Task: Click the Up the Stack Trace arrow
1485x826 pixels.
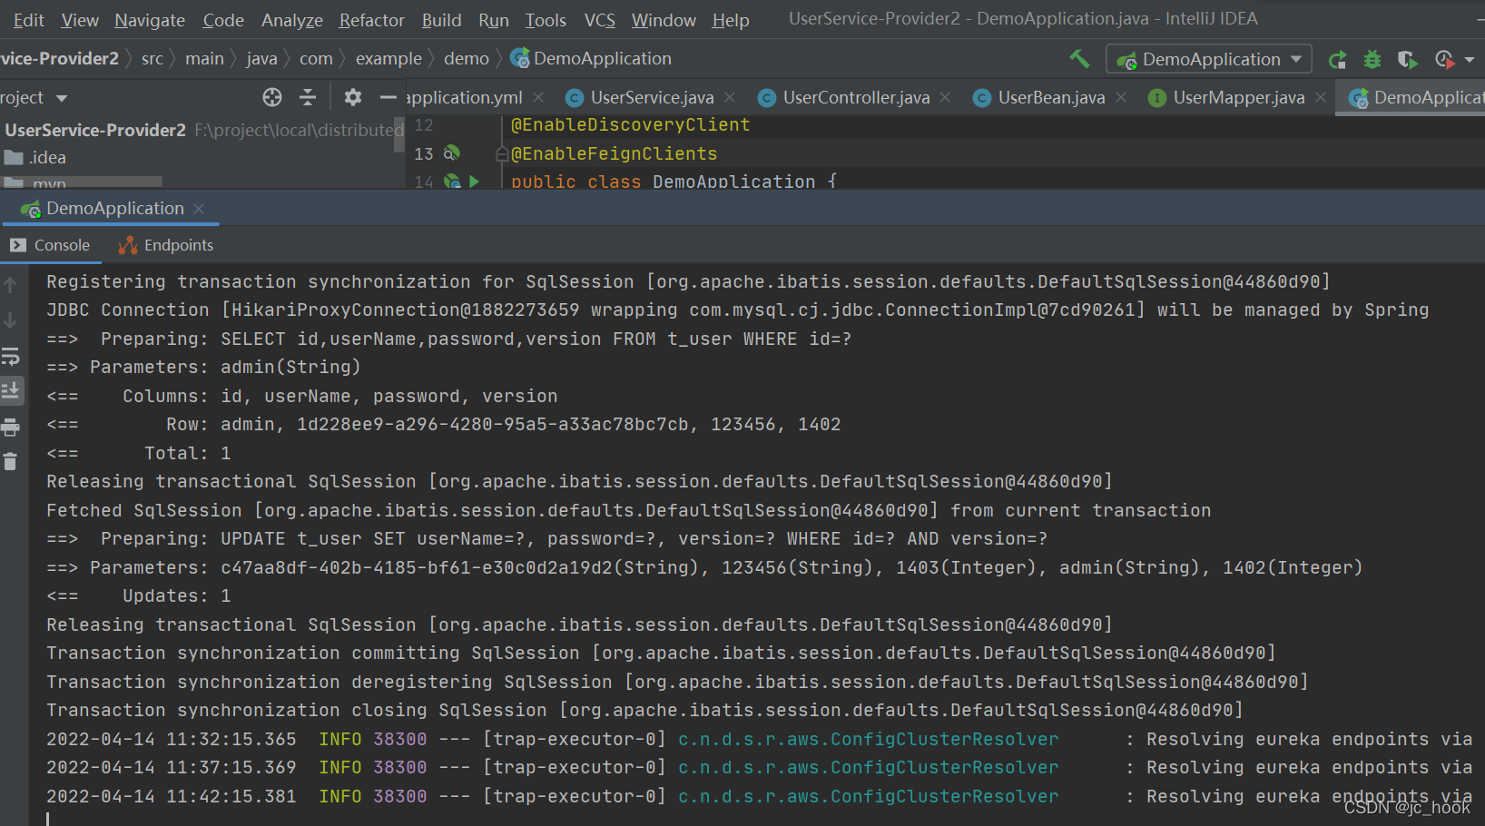Action: click(x=10, y=285)
